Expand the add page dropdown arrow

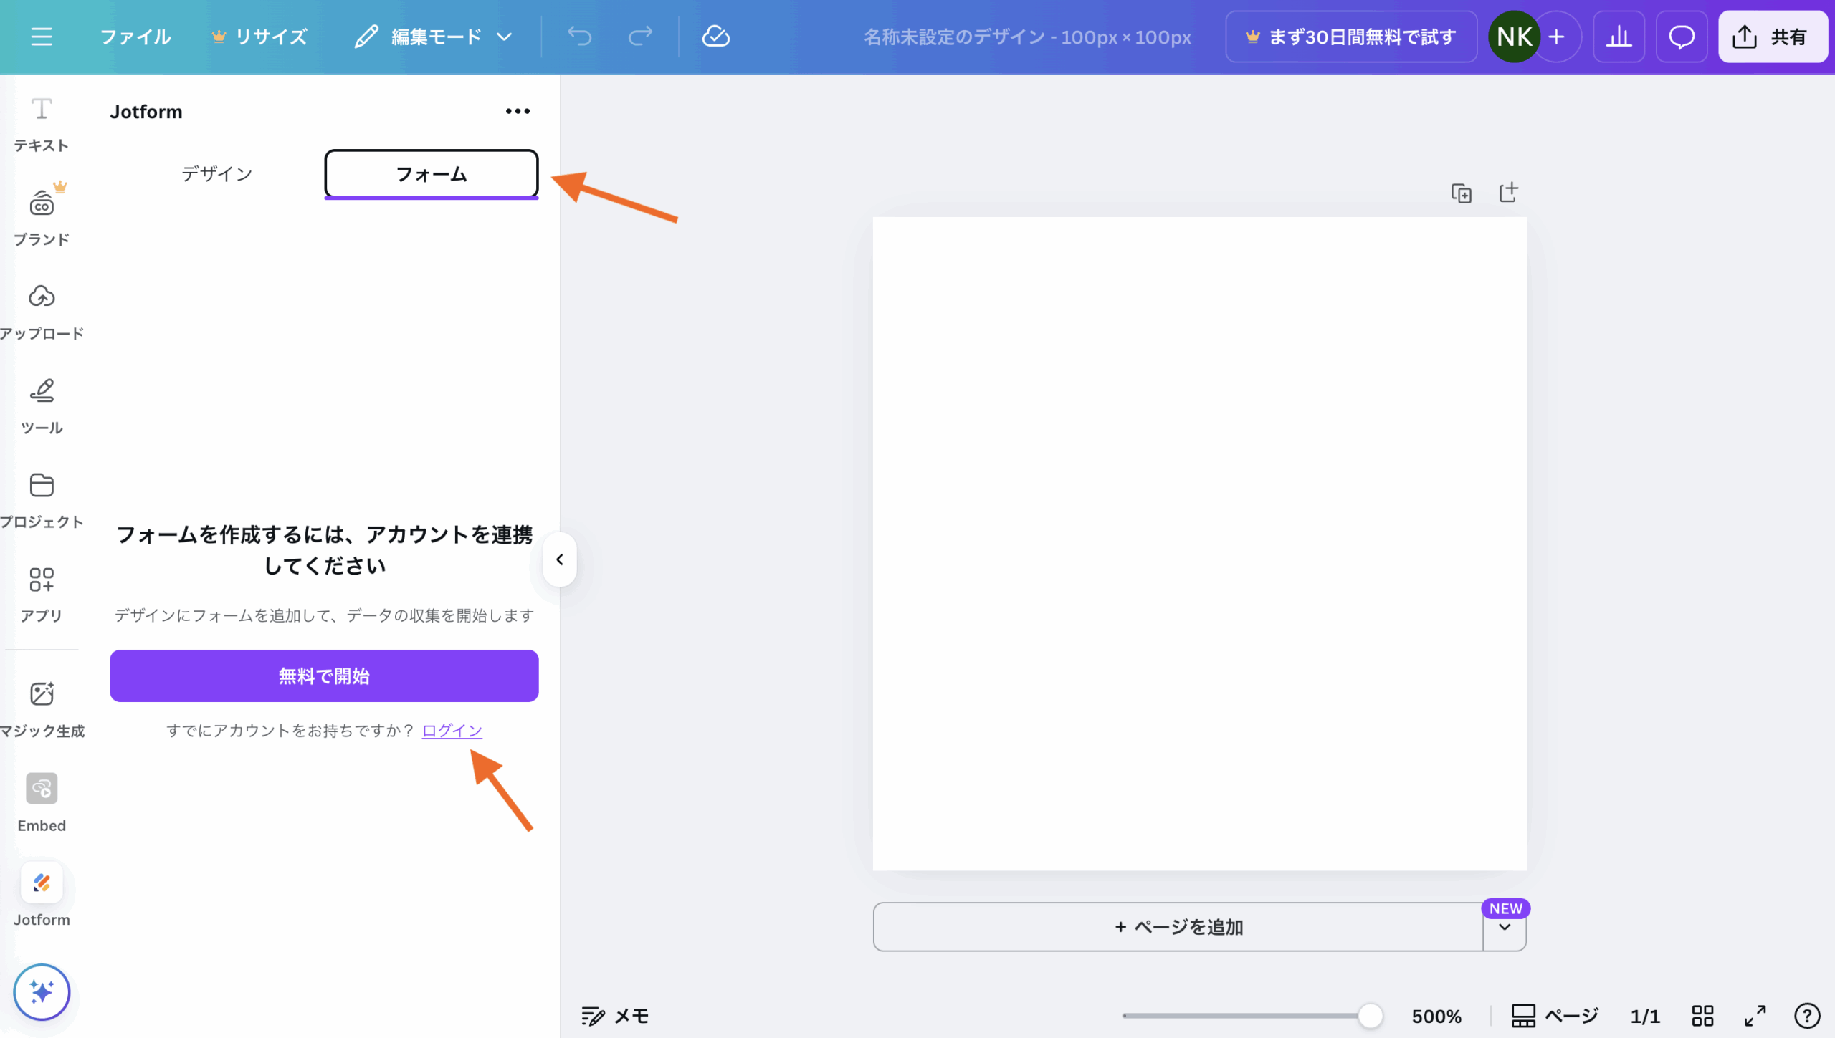point(1505,928)
